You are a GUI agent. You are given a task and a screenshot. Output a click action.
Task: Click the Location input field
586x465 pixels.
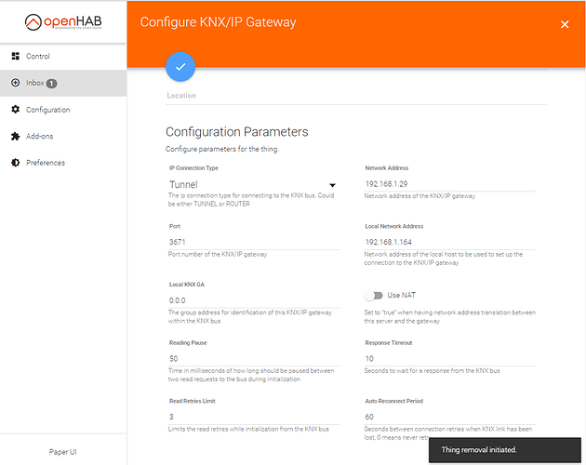(355, 96)
